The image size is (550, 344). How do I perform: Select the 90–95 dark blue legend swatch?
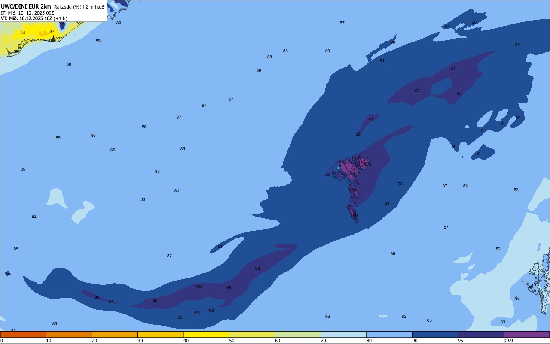[x=435, y=334]
